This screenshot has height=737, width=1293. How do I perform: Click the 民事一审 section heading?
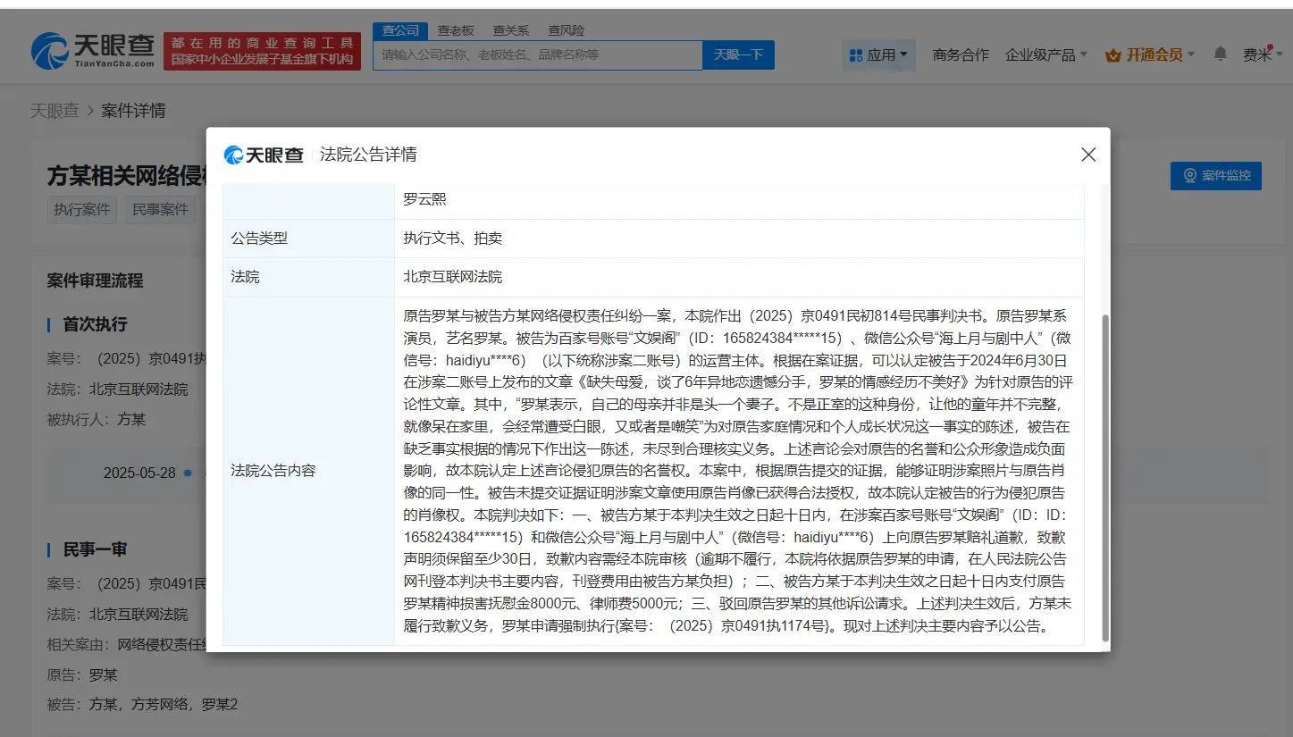tap(95, 549)
